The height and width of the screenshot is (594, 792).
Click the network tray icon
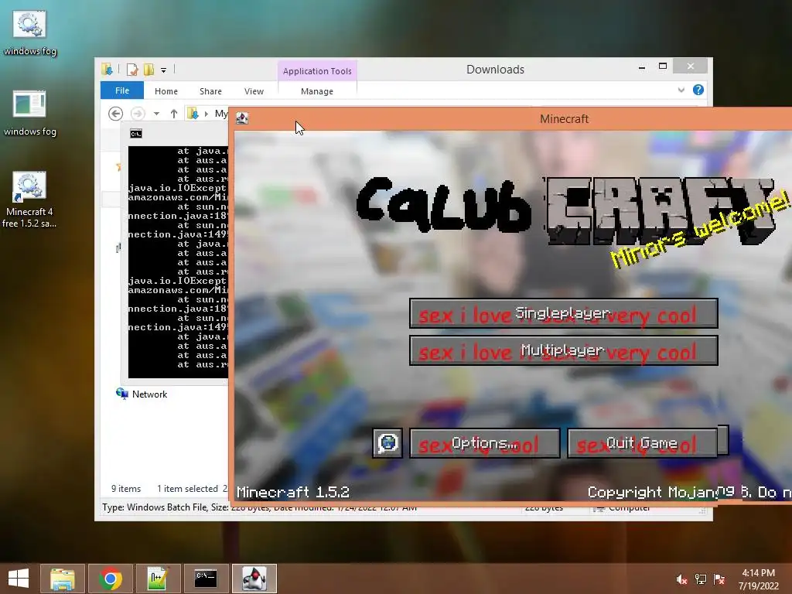point(701,579)
